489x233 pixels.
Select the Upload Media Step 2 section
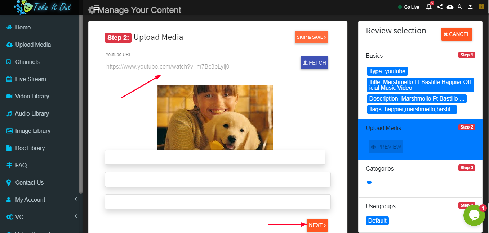pyautogui.click(x=420, y=139)
